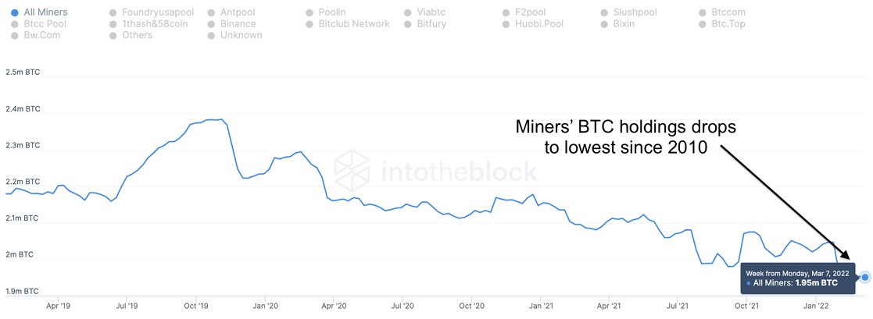Show the Unknown series
873x319 pixels.
235,35
